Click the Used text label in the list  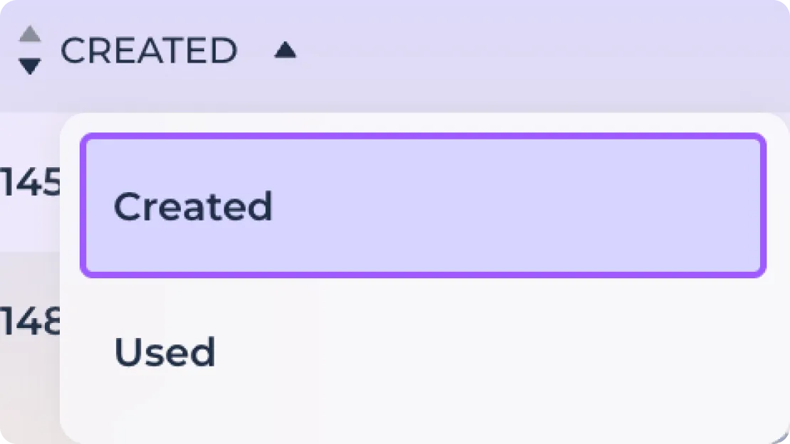[x=164, y=351]
